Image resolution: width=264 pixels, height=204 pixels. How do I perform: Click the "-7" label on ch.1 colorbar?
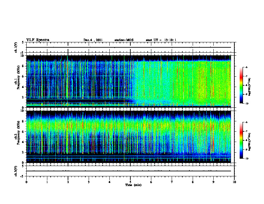coord(246,76)
